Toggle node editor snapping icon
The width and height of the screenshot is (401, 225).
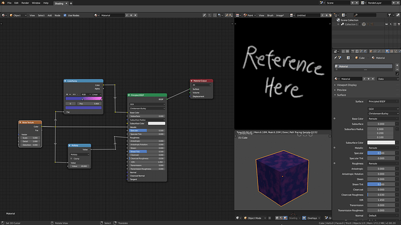click(x=215, y=15)
